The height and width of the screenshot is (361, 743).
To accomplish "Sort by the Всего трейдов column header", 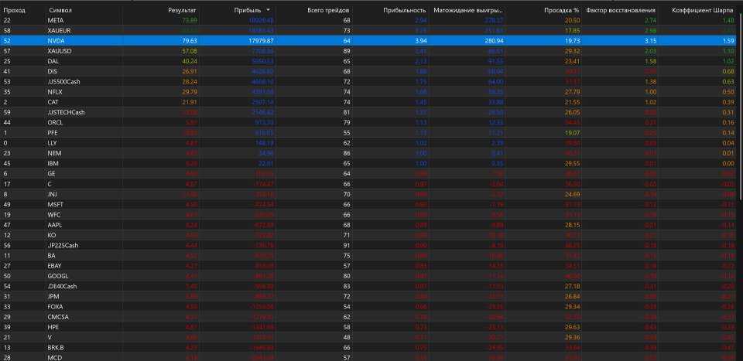I will (328, 10).
